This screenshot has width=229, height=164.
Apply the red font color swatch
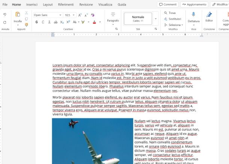click(94, 22)
